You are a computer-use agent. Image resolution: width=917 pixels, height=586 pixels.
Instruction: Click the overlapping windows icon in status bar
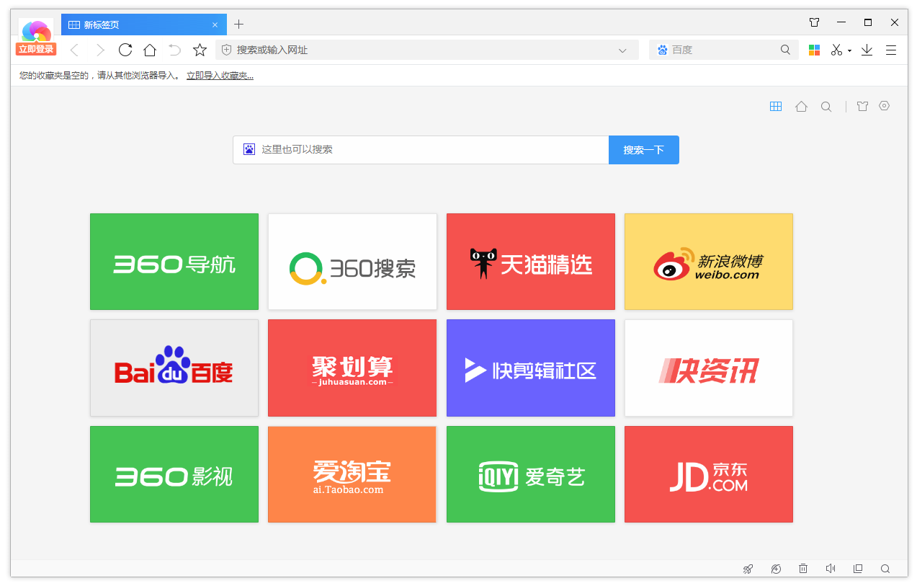(x=858, y=569)
